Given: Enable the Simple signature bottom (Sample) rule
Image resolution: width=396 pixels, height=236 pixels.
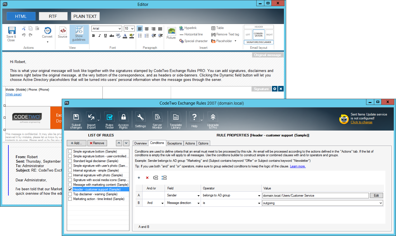Looking at the screenshot, I should 70,151.
